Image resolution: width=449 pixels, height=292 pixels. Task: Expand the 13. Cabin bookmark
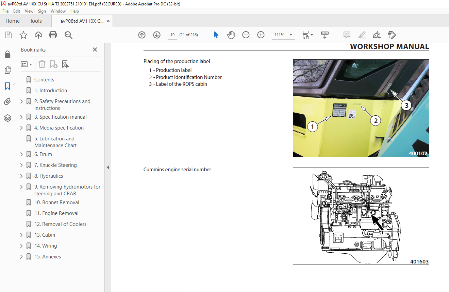pyautogui.click(x=22, y=235)
